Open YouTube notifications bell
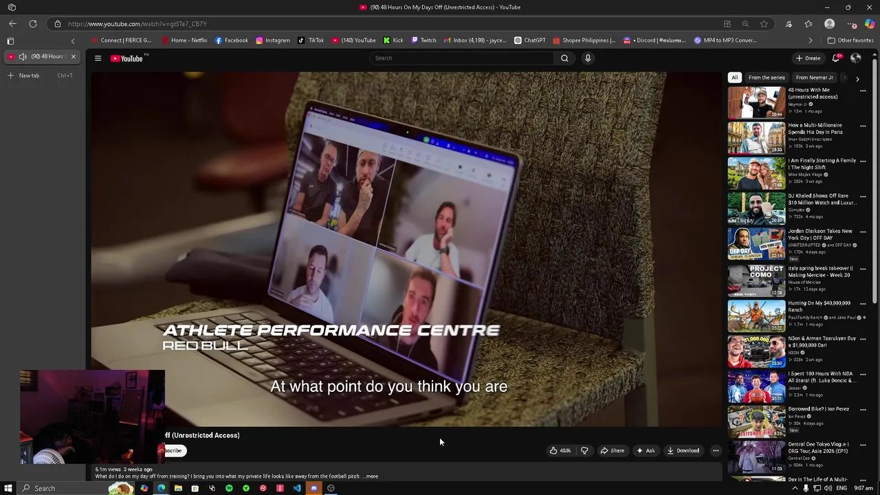This screenshot has height=495, width=880. 836,58
